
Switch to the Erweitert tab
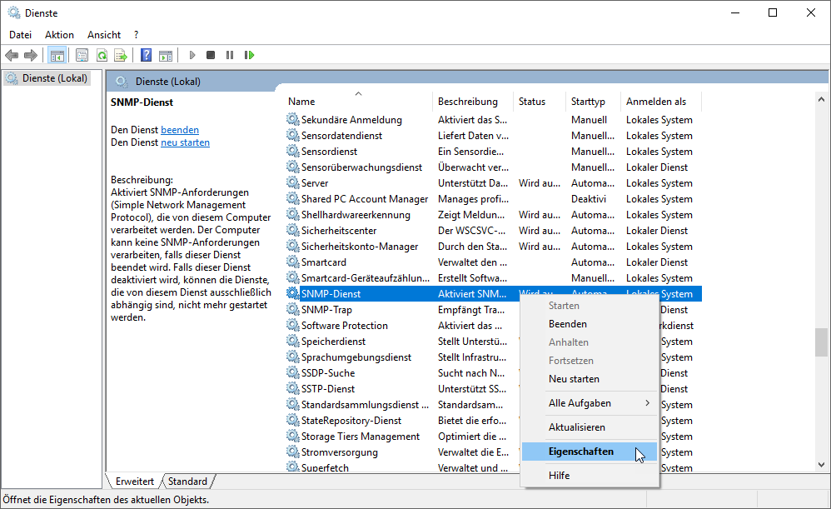tap(135, 481)
